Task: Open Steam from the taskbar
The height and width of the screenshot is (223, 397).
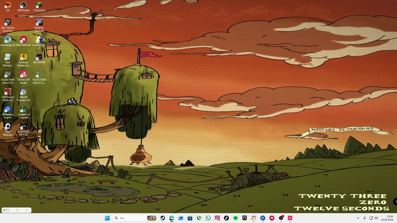Action: pos(163,218)
